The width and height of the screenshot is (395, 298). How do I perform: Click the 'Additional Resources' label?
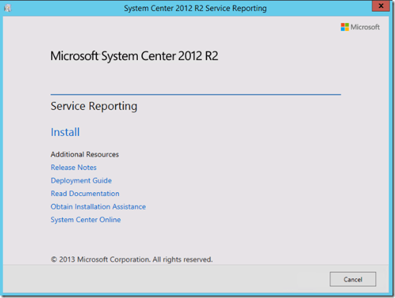click(85, 154)
